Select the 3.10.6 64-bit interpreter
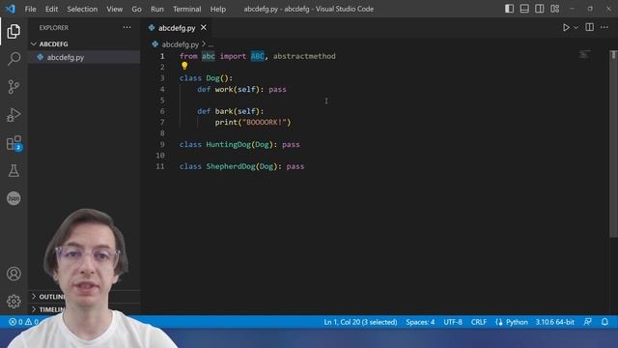Screen dimensions: 618x348 pos(554,322)
